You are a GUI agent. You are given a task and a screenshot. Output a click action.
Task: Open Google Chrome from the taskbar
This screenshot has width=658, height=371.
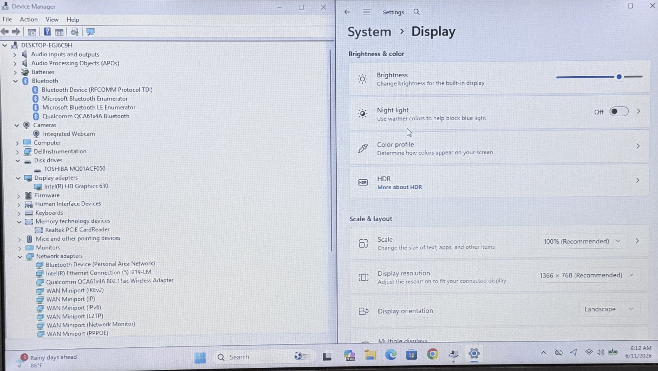pyautogui.click(x=432, y=354)
